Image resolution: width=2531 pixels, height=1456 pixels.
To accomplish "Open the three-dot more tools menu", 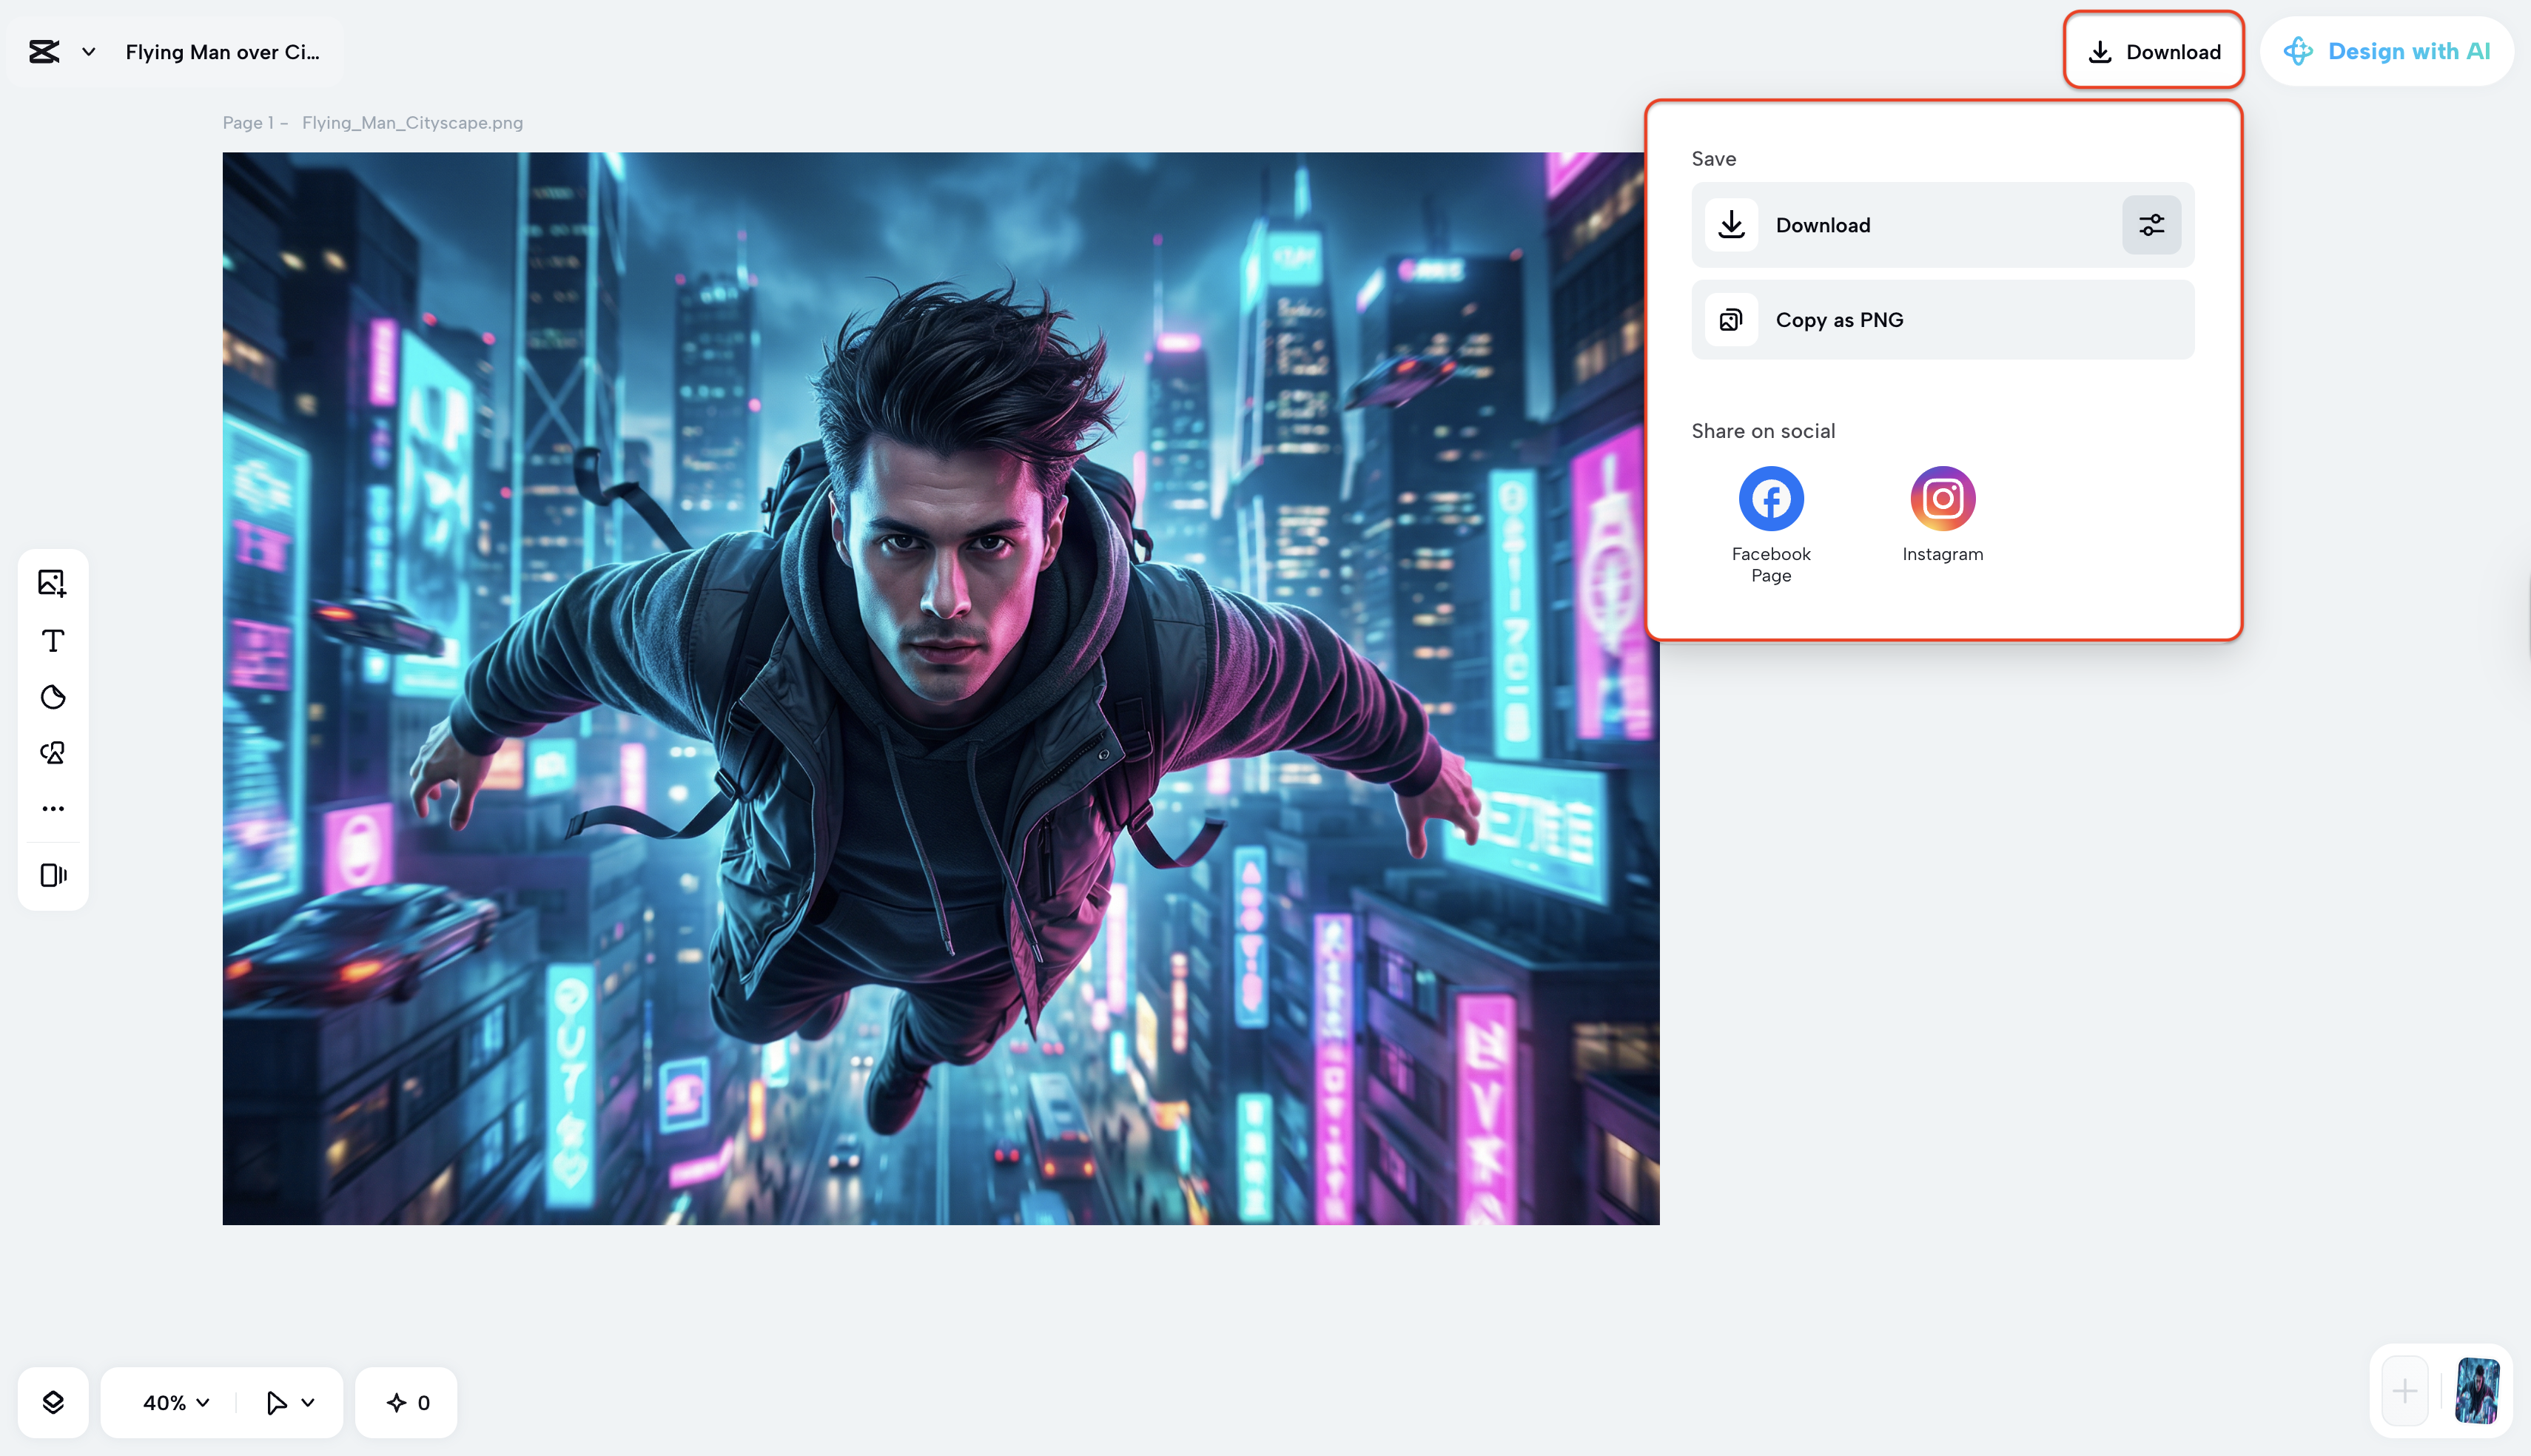I will tap(53, 808).
